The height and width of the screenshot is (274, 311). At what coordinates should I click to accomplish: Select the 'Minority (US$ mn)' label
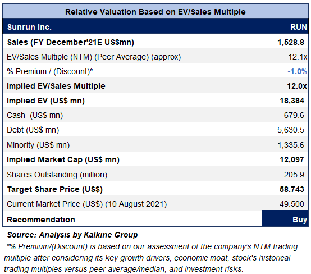pos(38,145)
